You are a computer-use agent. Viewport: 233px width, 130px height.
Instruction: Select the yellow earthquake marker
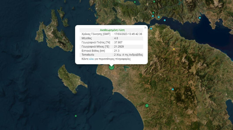click(174, 49)
